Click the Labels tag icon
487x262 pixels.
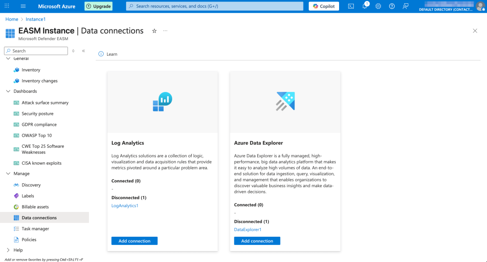point(17,196)
